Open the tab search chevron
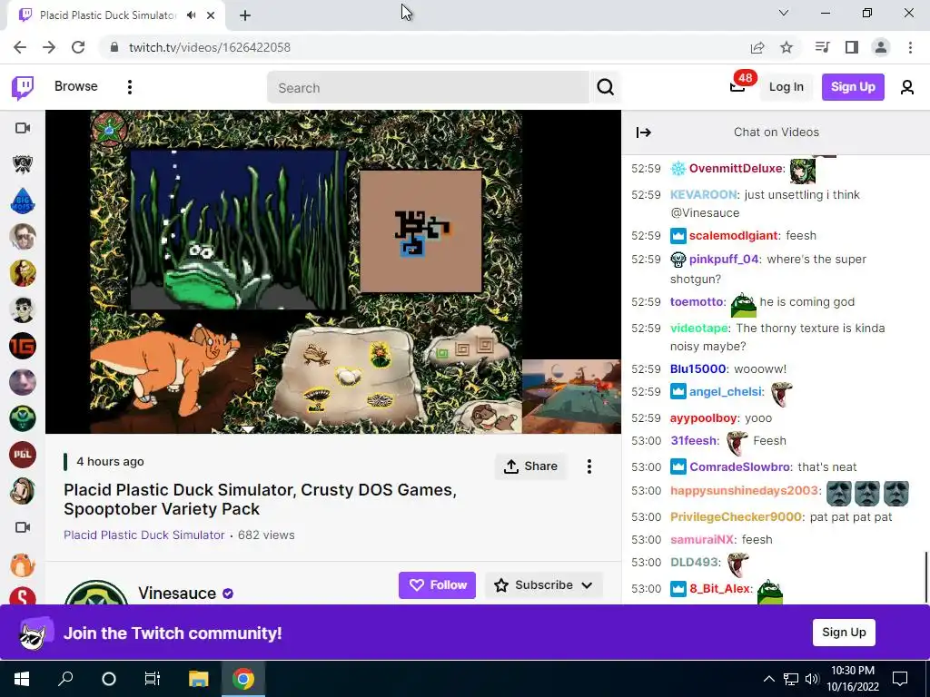The height and width of the screenshot is (697, 930). [x=784, y=13]
